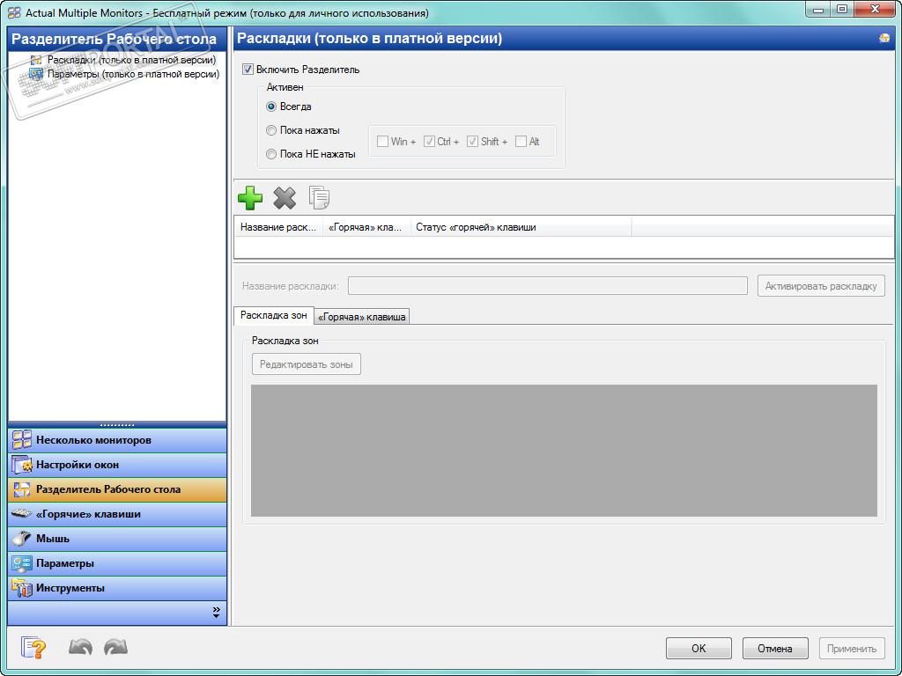
Task: Click the redo arrow icon
Action: pyautogui.click(x=115, y=647)
